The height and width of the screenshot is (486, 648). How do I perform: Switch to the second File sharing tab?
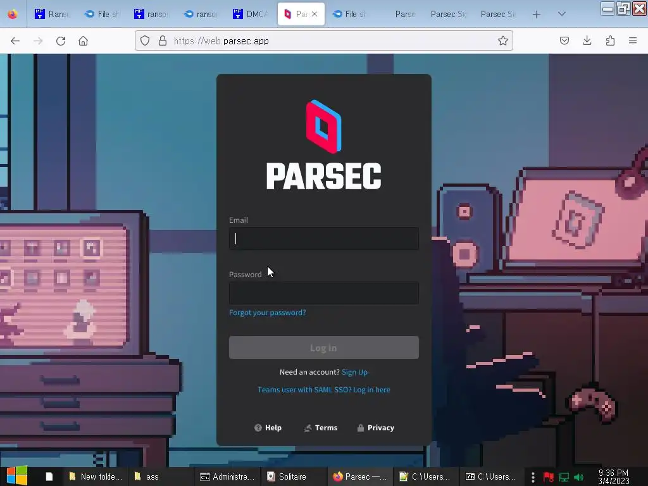350,14
